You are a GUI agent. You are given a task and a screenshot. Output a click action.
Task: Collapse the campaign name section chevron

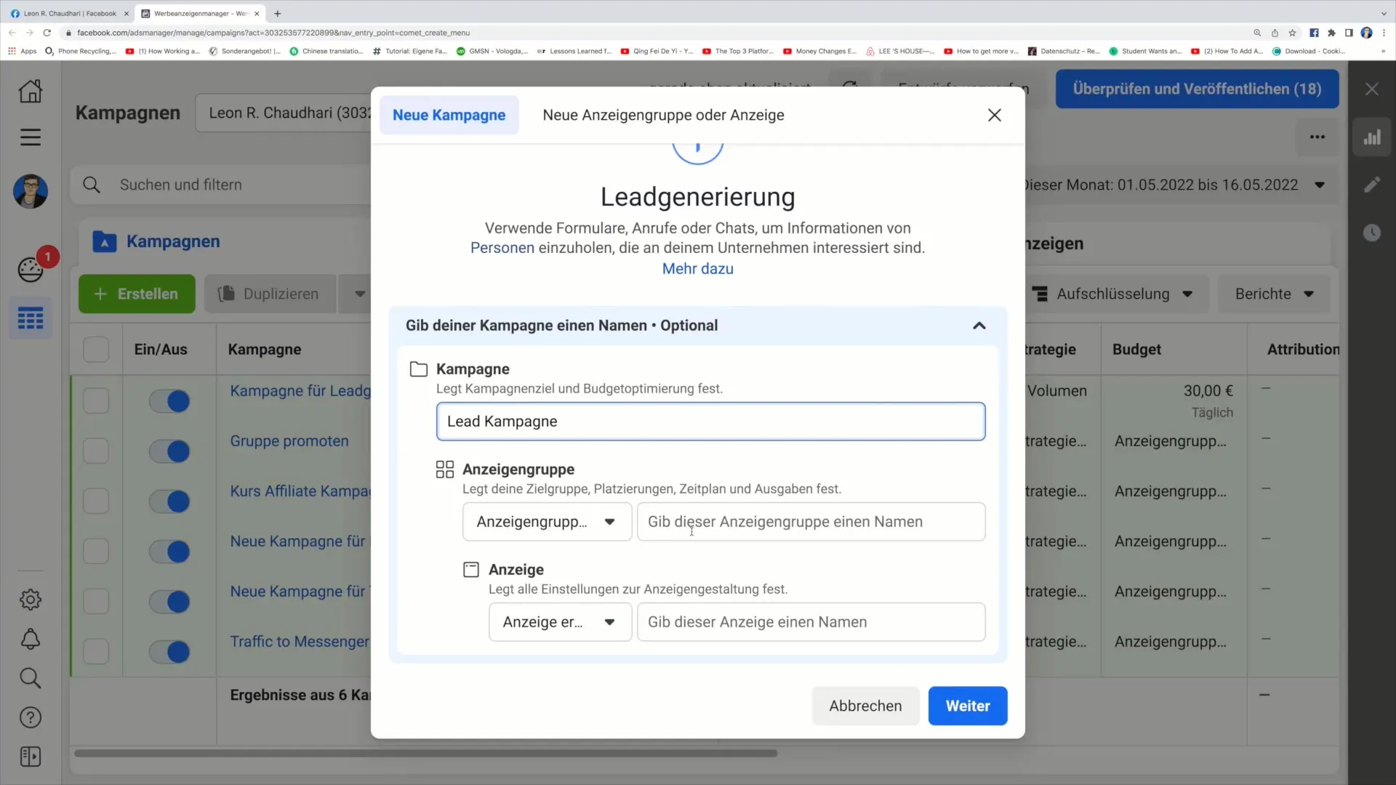(979, 326)
